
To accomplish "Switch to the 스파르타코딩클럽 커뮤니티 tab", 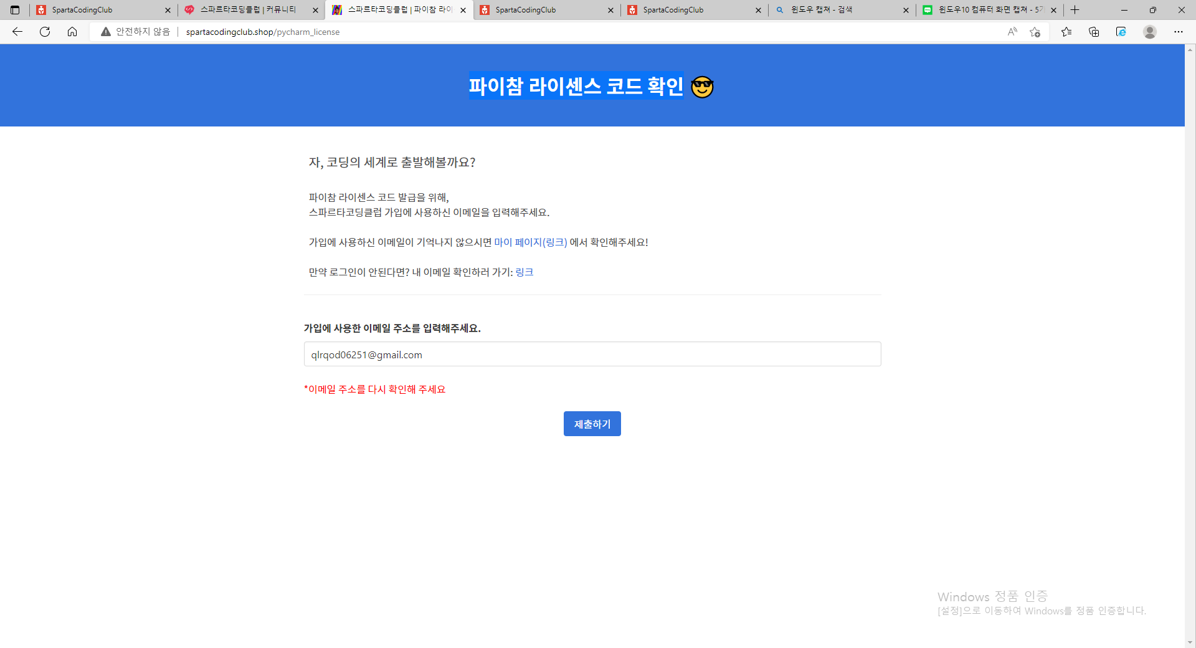I will tap(250, 10).
